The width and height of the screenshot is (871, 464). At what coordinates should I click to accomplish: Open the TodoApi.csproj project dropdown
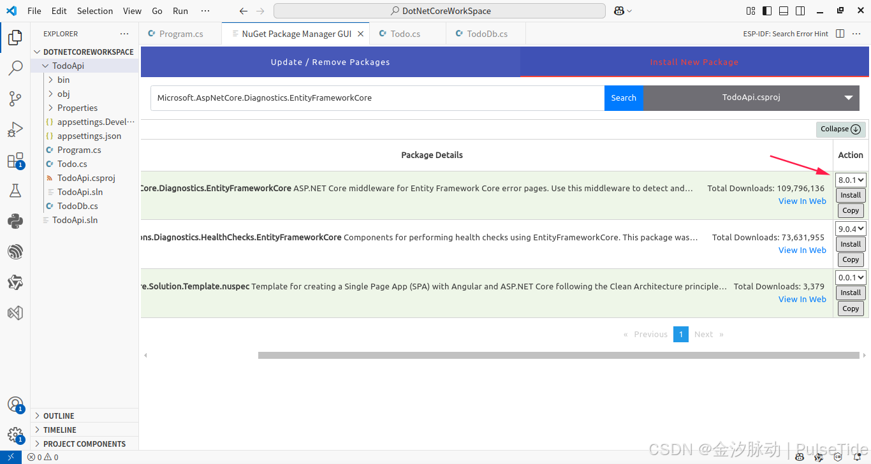751,98
